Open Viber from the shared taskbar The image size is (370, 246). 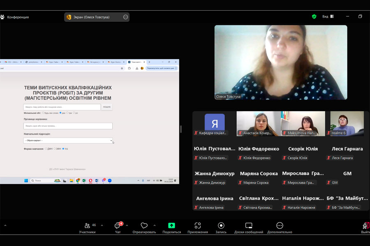103,180
